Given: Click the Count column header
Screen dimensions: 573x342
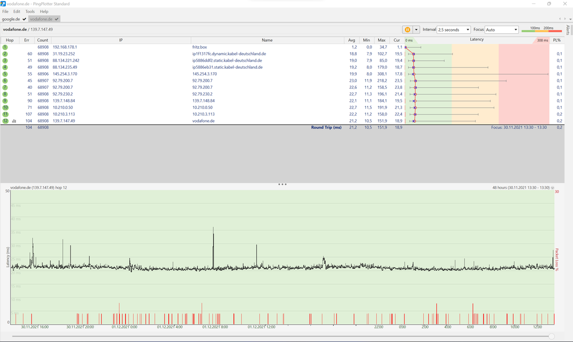Looking at the screenshot, I should pyautogui.click(x=42, y=40).
